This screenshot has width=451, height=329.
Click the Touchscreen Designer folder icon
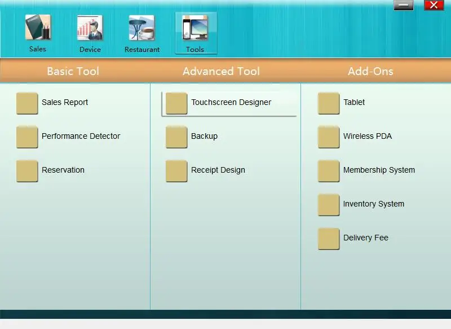[x=176, y=103]
